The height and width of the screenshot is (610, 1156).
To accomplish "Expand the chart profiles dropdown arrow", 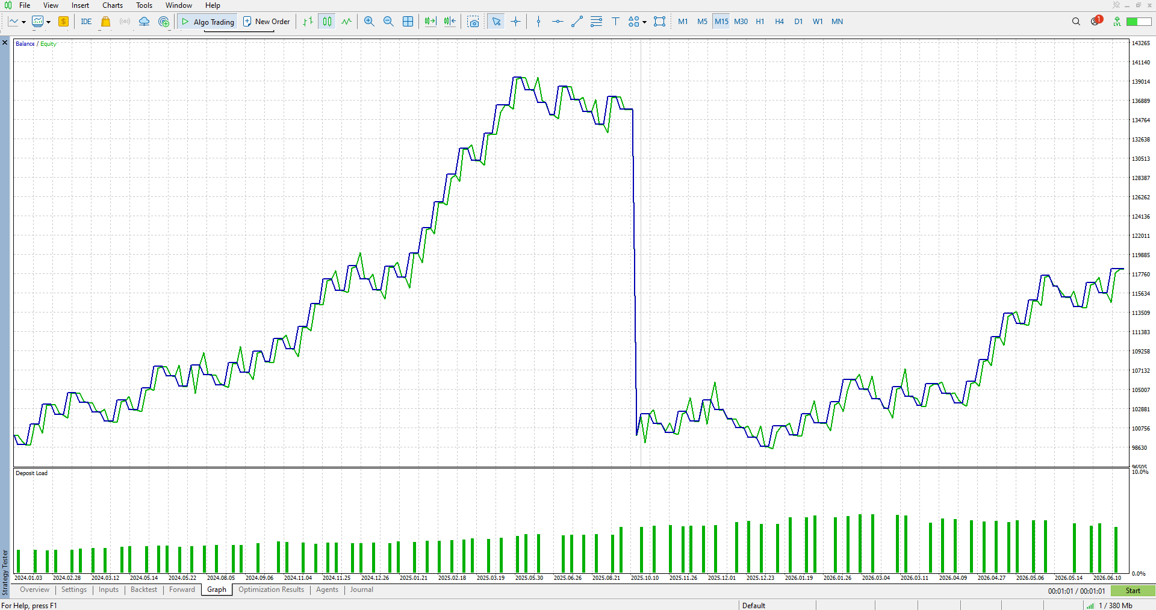I will click(x=48, y=22).
